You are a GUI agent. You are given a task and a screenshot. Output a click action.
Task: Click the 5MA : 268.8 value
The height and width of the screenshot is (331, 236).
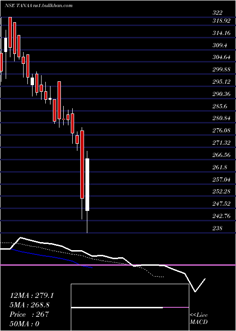click(x=31, y=305)
